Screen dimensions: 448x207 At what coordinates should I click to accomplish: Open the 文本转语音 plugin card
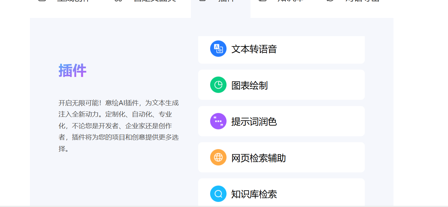tap(281, 49)
